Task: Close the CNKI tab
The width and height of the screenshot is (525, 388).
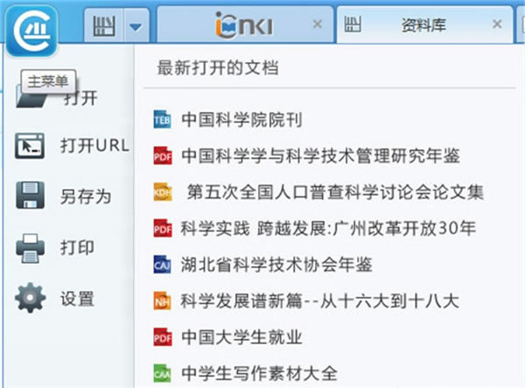Action: pyautogui.click(x=318, y=24)
